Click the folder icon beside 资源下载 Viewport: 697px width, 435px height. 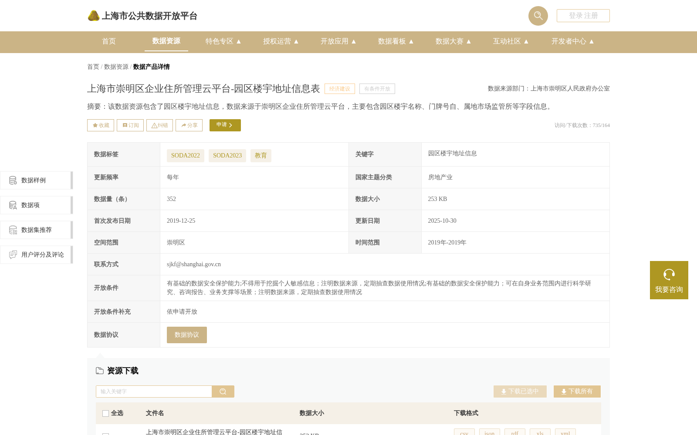point(100,371)
